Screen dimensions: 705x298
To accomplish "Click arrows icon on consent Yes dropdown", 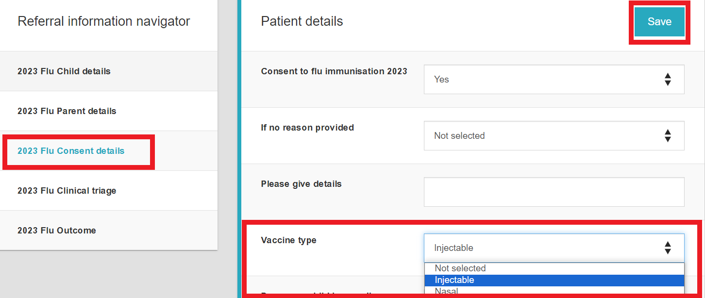I will (668, 80).
